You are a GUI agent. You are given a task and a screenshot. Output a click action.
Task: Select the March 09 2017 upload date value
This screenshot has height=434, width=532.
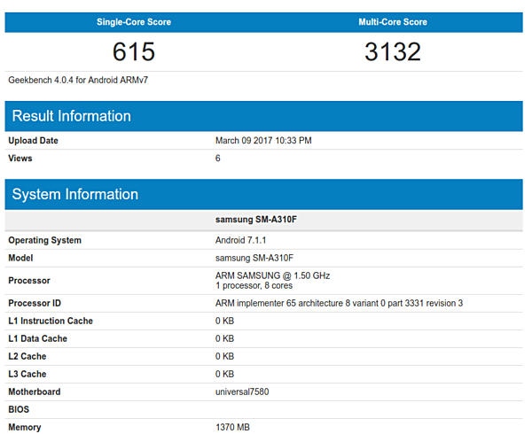(263, 141)
